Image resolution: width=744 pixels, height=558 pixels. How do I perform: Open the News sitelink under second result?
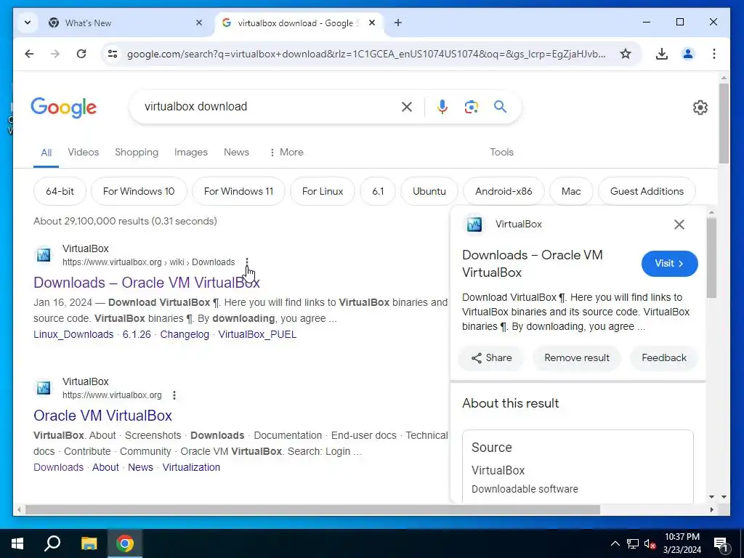pyautogui.click(x=140, y=467)
